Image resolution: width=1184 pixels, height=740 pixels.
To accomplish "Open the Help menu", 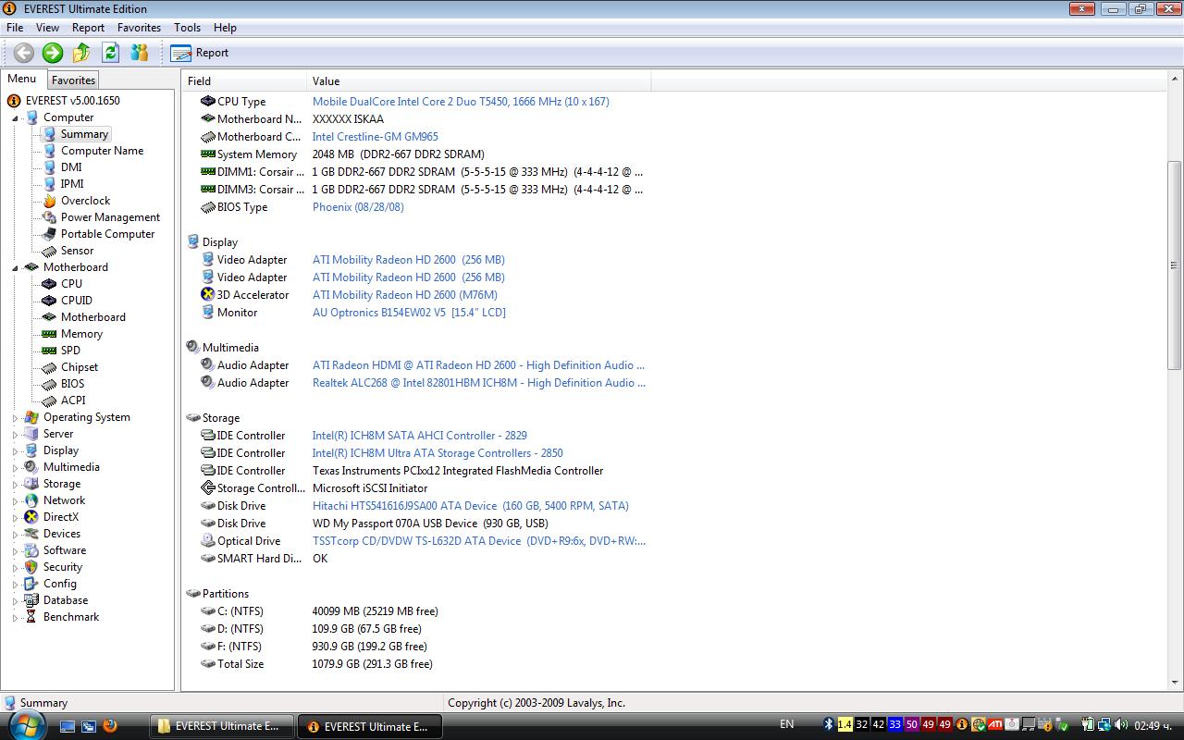I will click(x=225, y=28).
